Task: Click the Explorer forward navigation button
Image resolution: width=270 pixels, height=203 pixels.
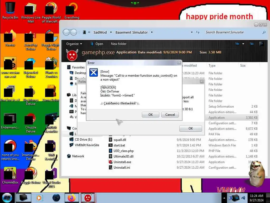Action: [74, 32]
